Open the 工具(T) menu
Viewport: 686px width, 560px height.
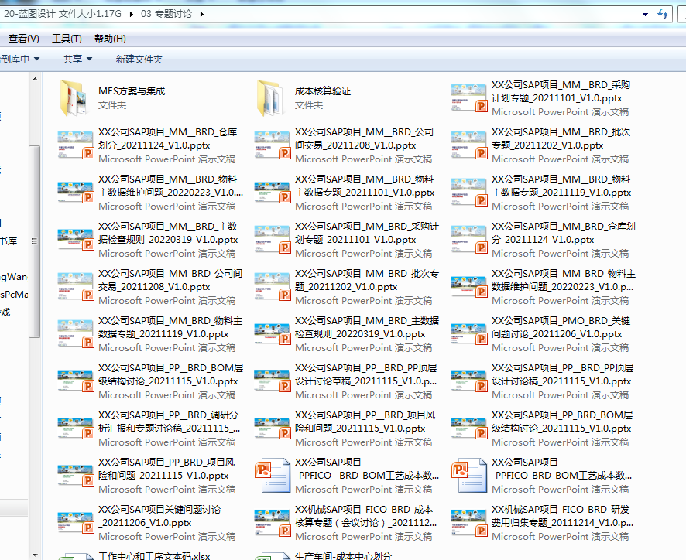67,39
